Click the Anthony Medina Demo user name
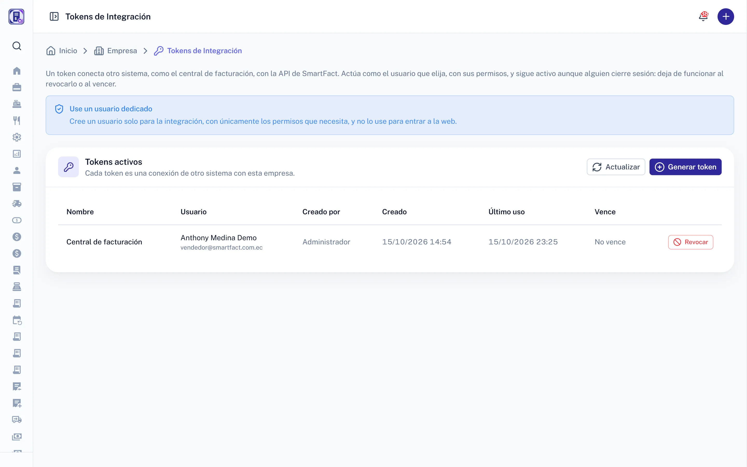The image size is (747, 467). coord(219,237)
